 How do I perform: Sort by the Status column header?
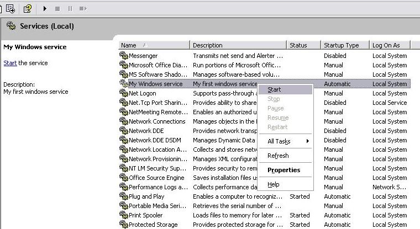coord(303,45)
